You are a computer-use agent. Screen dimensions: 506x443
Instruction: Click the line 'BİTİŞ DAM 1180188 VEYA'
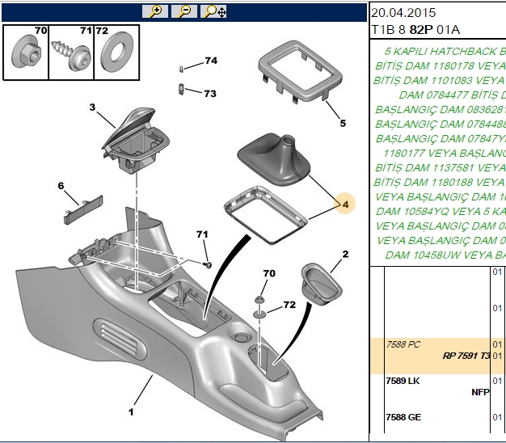[x=440, y=183]
